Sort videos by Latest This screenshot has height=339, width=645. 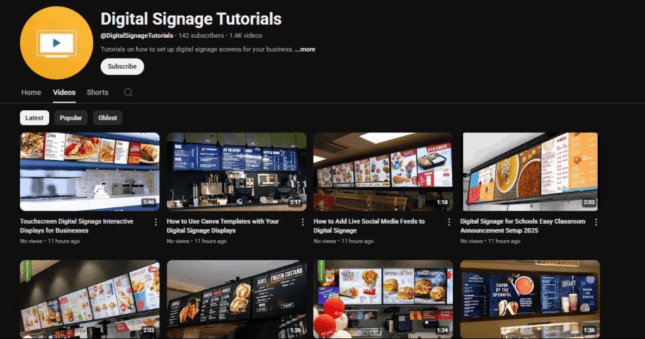click(x=35, y=118)
